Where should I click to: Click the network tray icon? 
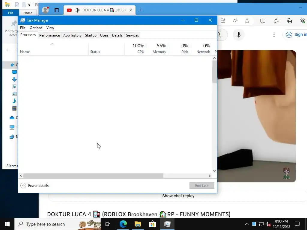tap(261, 224)
